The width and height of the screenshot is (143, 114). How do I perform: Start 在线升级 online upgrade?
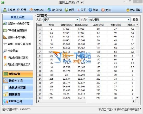(55, 10)
